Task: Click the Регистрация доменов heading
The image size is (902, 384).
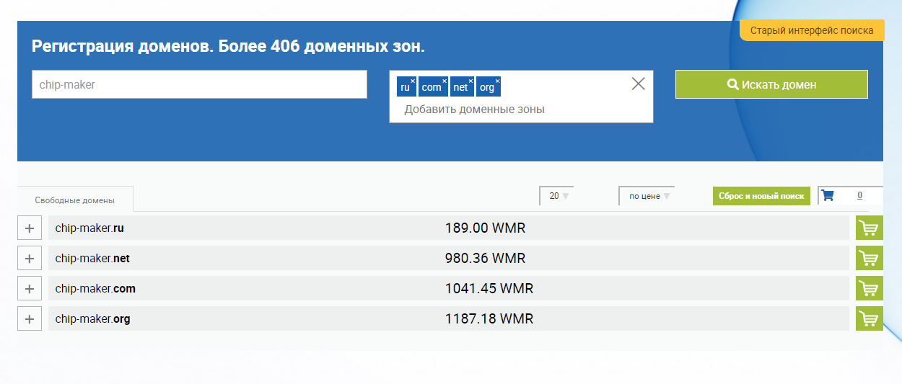Action: pyautogui.click(x=228, y=48)
